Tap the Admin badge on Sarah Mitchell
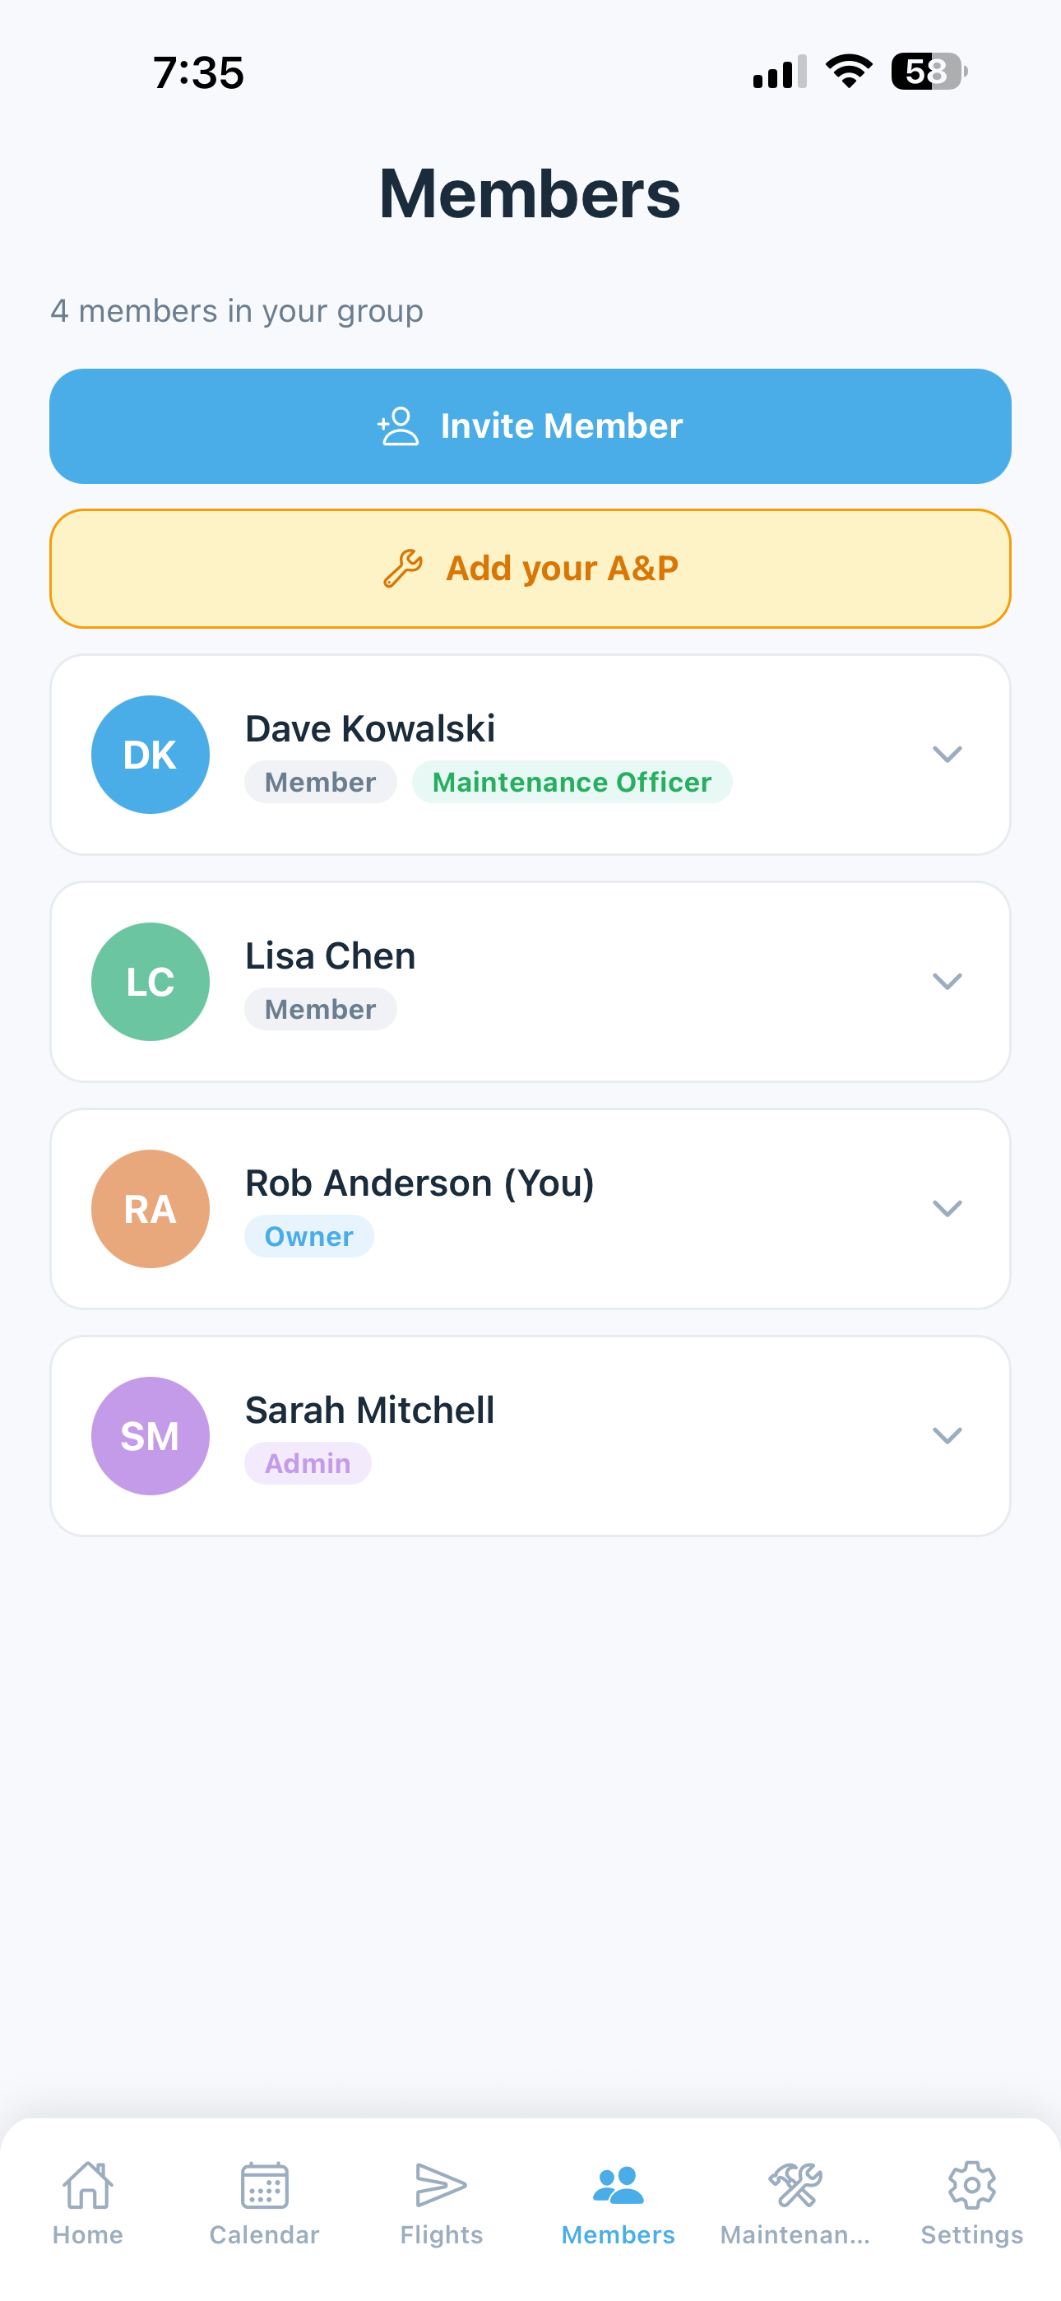The height and width of the screenshot is (2301, 1061). [x=308, y=1463]
